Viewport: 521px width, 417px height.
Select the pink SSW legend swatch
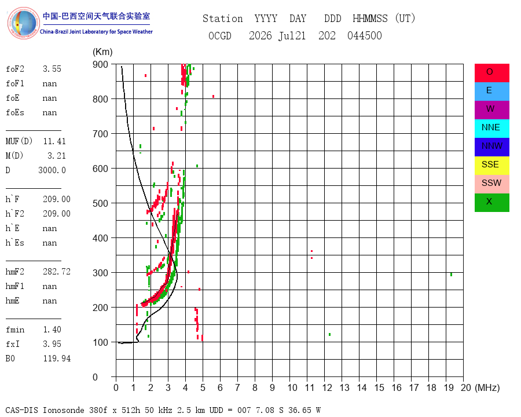(491, 184)
